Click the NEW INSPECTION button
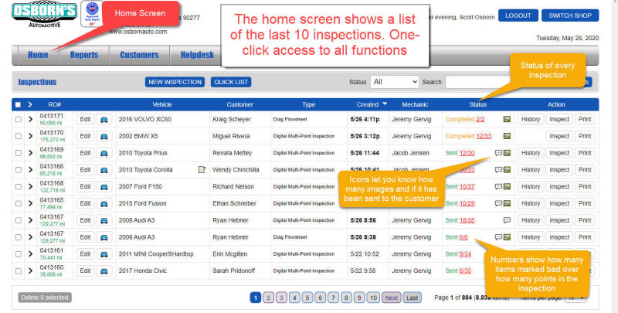The image size is (618, 313). [175, 82]
